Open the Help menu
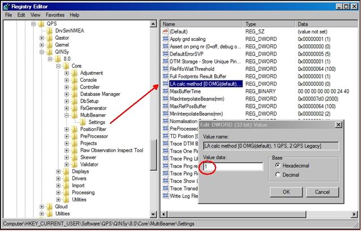The height and width of the screenshot is (231, 361). 75,15
